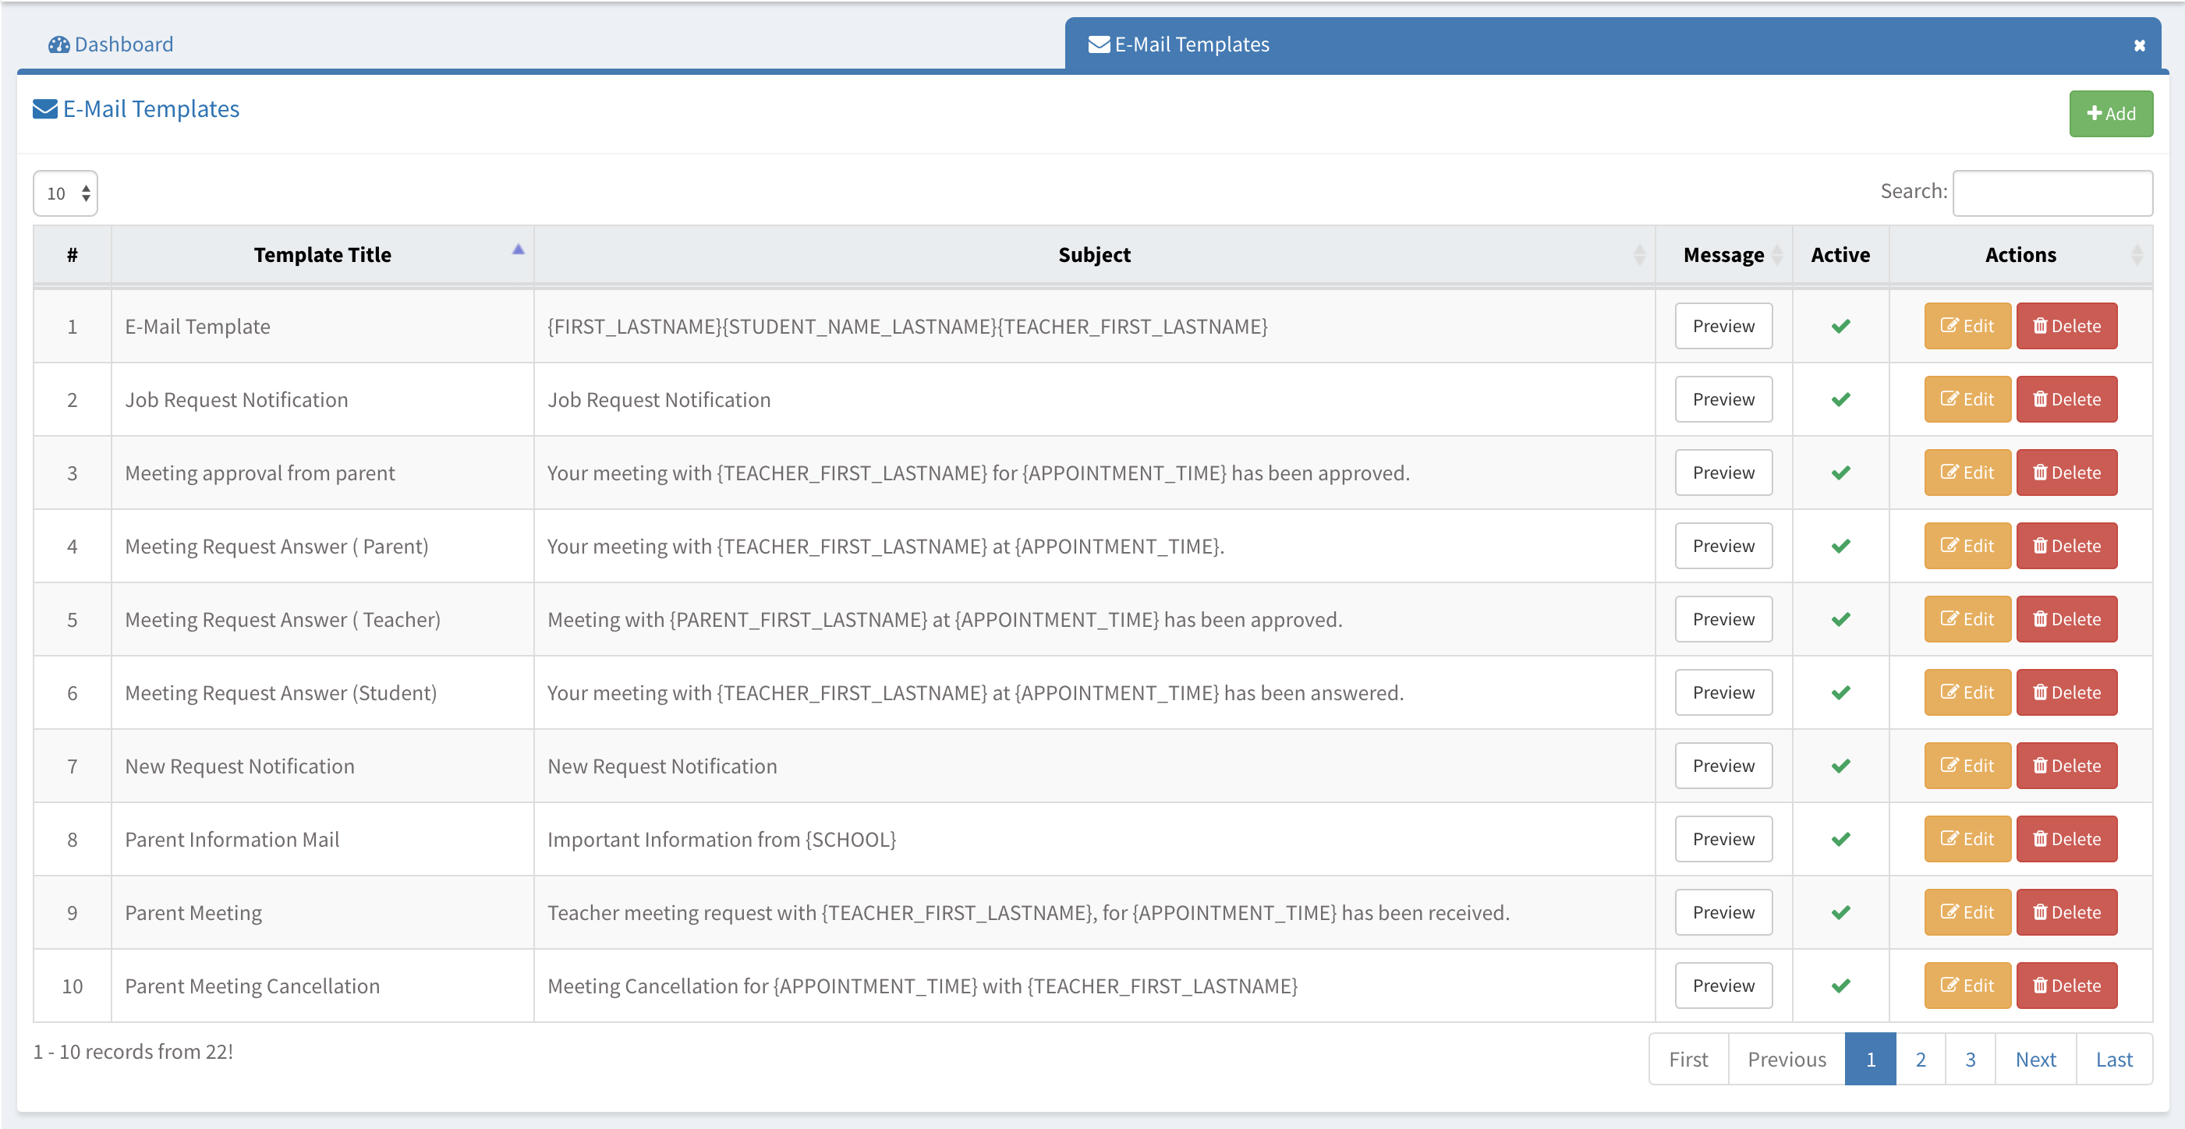Viewport: 2185px width, 1129px height.
Task: Click active checkmark for Parent Meeting Cancellation
Action: pos(1840,986)
